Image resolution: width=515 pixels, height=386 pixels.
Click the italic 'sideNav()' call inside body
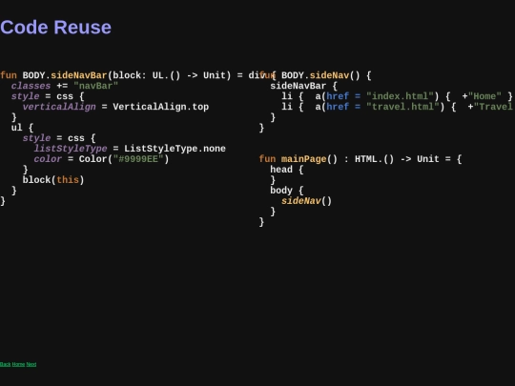(x=306, y=201)
